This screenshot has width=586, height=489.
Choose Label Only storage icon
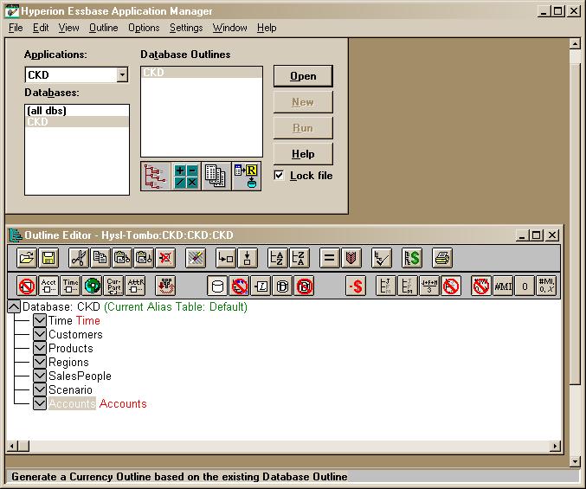[261, 286]
